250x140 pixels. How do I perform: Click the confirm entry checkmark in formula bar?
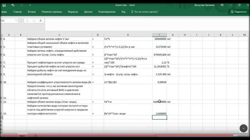(x=34, y=21)
